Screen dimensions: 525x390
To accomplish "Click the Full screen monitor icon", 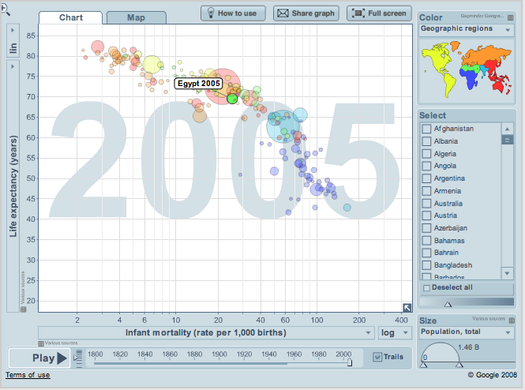I will 357,13.
